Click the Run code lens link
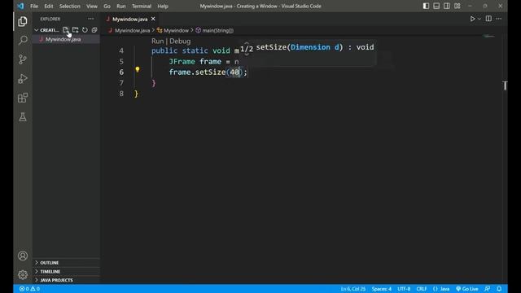 [157, 42]
